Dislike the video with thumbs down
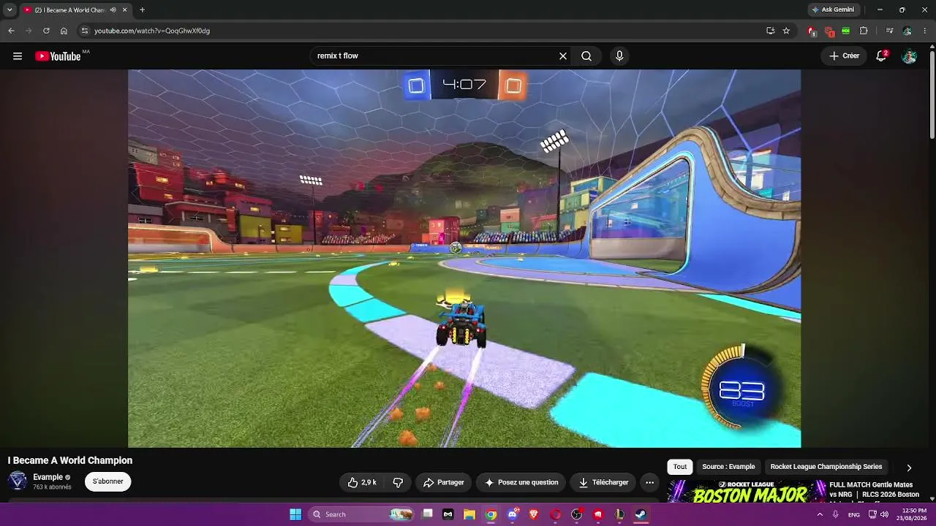Image resolution: width=936 pixels, height=526 pixels. click(398, 482)
